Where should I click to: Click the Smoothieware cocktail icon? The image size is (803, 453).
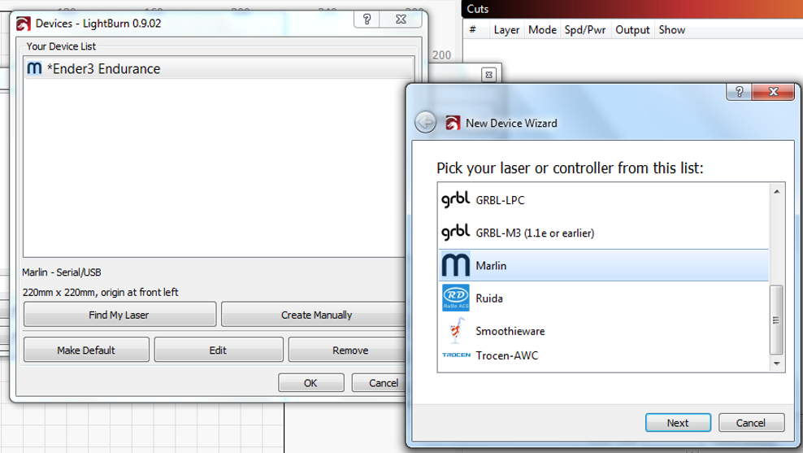455,330
